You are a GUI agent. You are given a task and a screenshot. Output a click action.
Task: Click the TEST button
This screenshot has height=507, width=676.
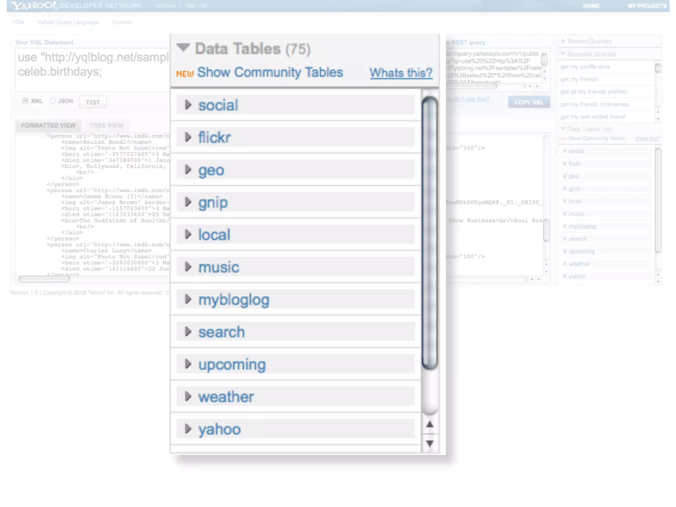[93, 102]
